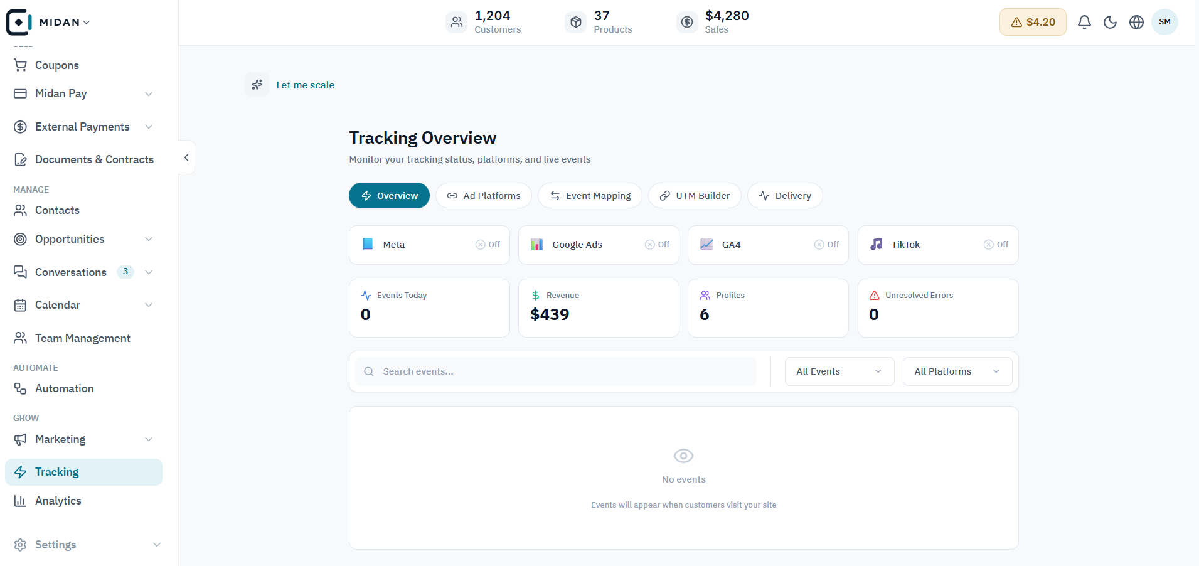
Task: Click the Products box icon in header
Action: pyautogui.click(x=575, y=22)
